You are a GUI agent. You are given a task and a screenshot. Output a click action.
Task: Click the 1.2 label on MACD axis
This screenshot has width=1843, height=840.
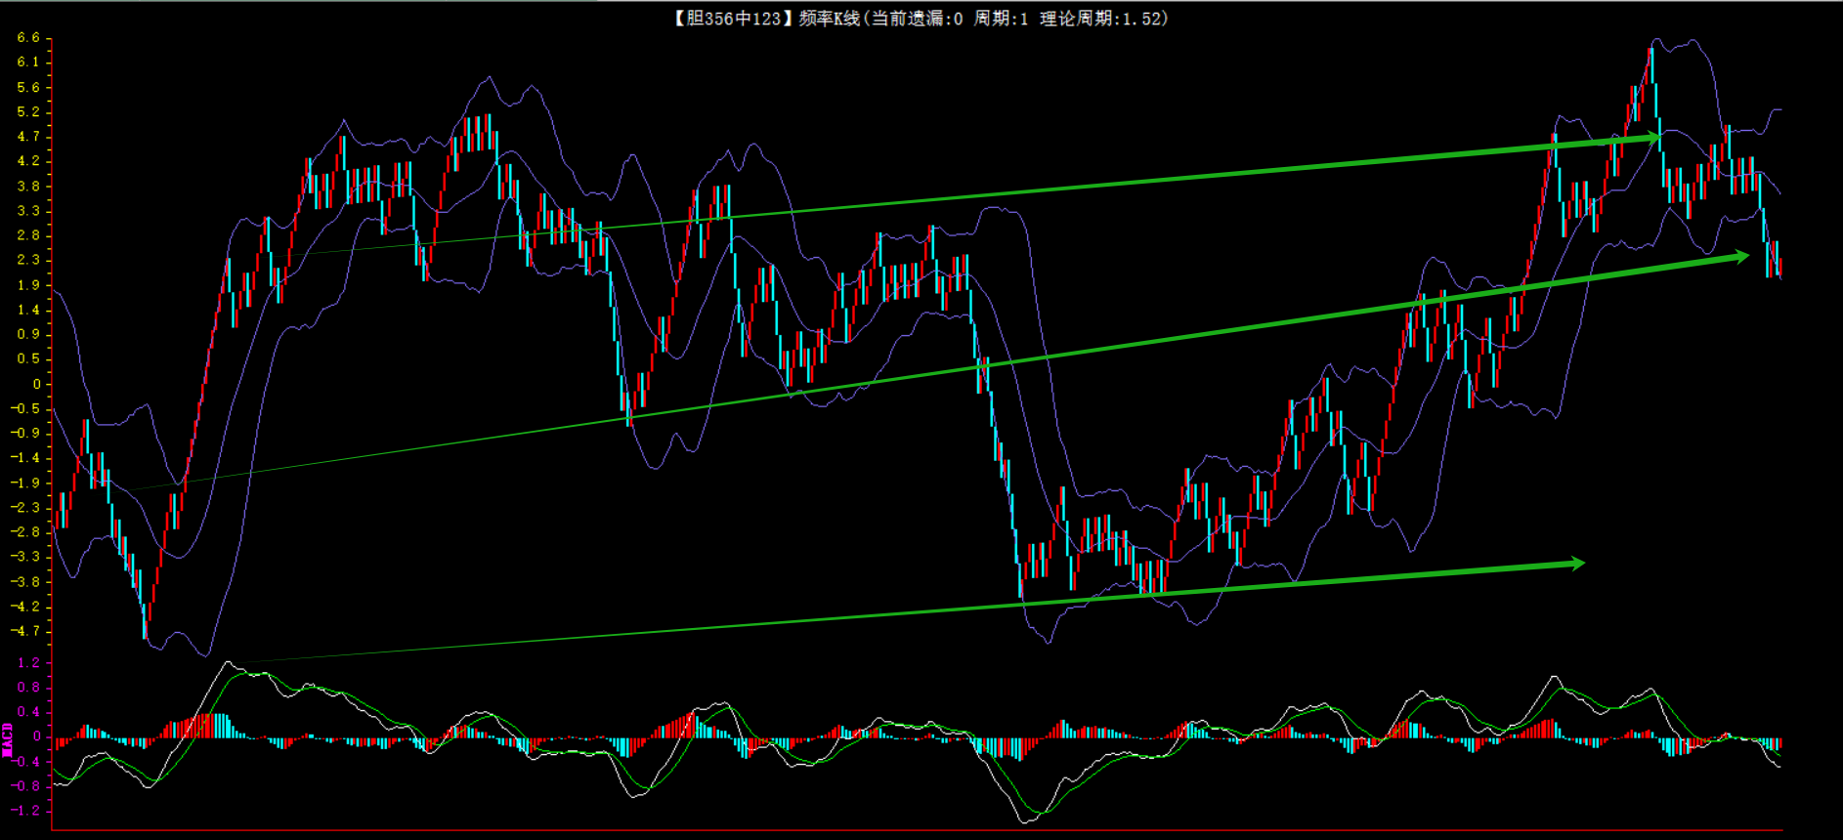coord(28,663)
